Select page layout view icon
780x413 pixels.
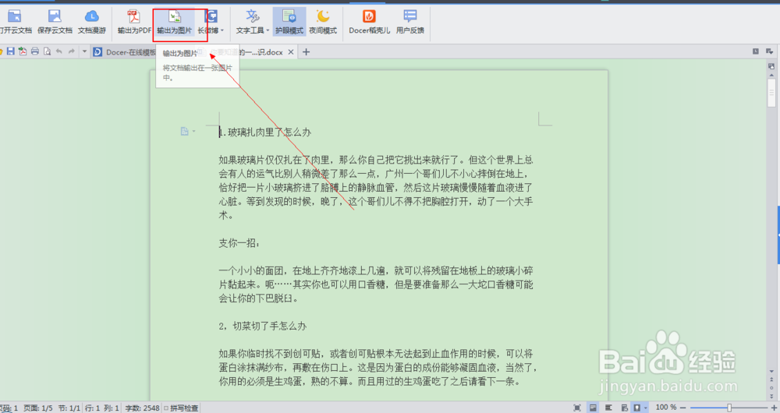593,408
